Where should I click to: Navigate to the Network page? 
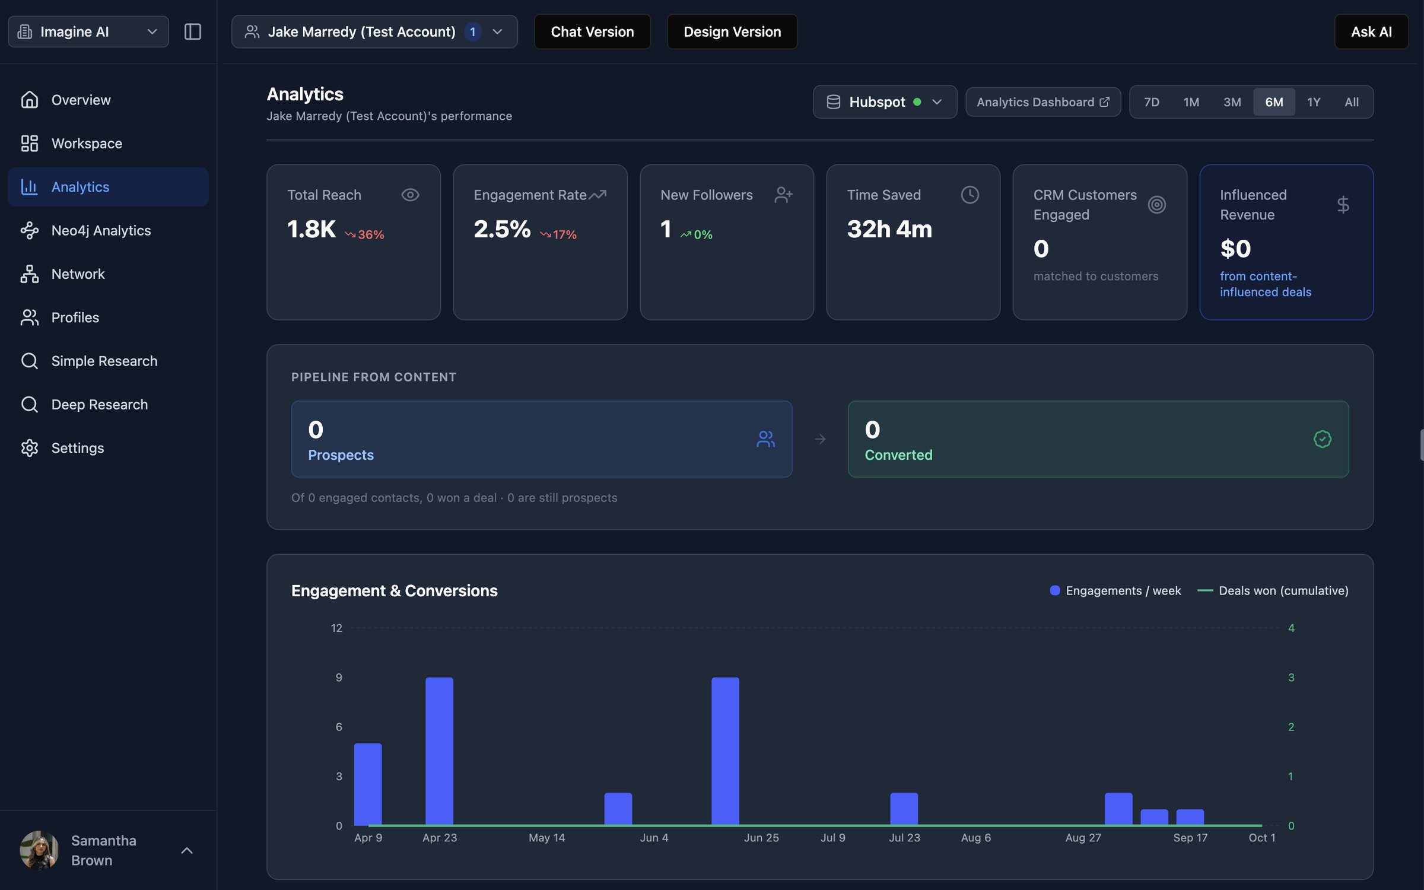coord(108,274)
